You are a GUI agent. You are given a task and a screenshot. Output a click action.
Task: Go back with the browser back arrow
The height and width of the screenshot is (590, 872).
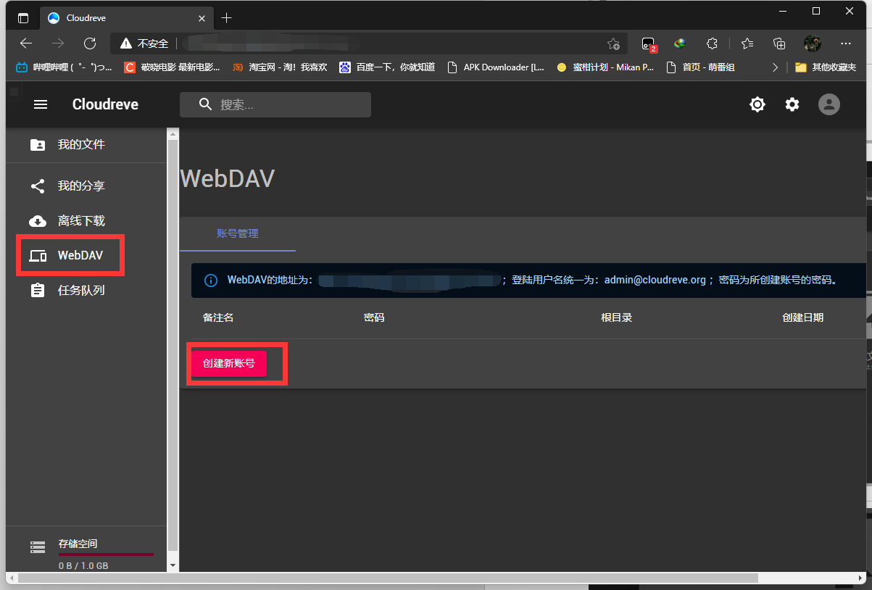pos(26,43)
